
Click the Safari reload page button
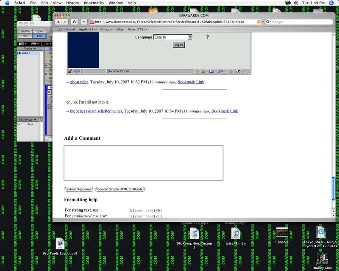coord(75,22)
